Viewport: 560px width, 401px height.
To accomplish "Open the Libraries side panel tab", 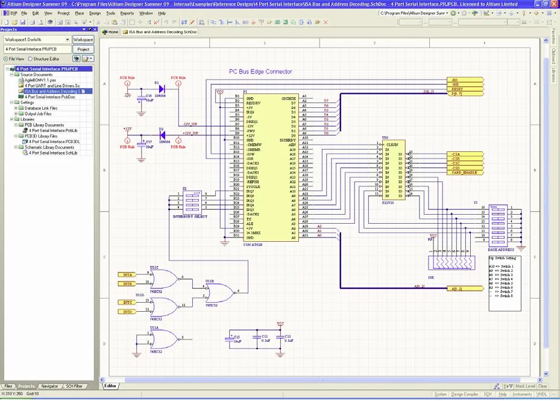I will tap(553, 75).
